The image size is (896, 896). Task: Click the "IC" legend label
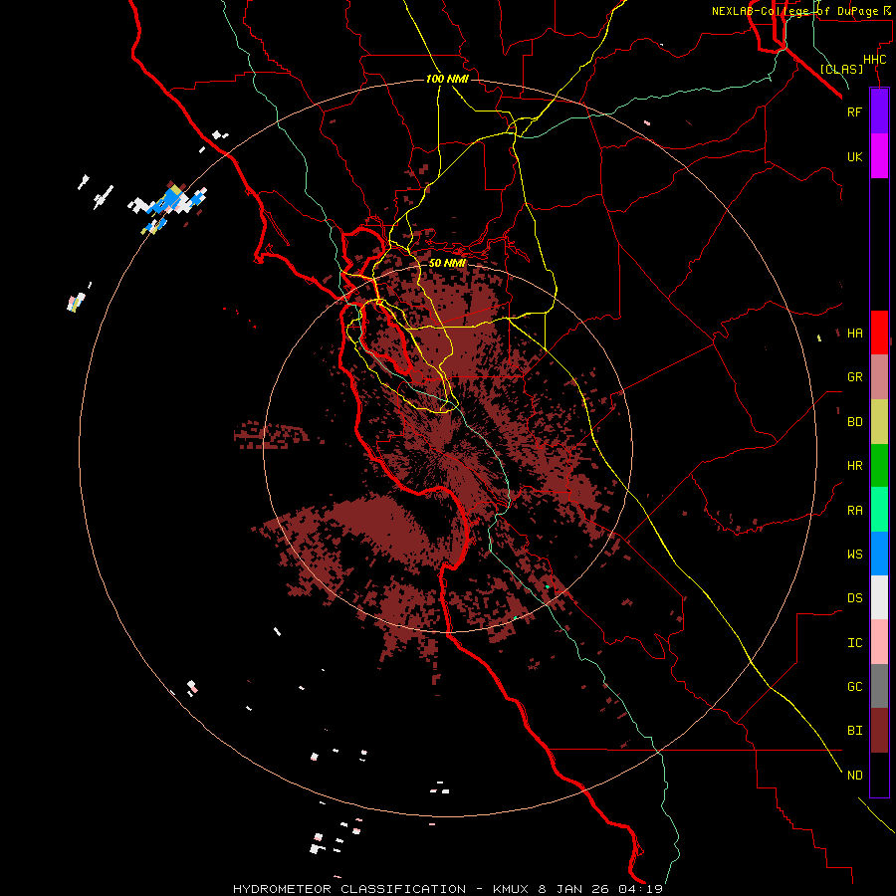click(854, 643)
